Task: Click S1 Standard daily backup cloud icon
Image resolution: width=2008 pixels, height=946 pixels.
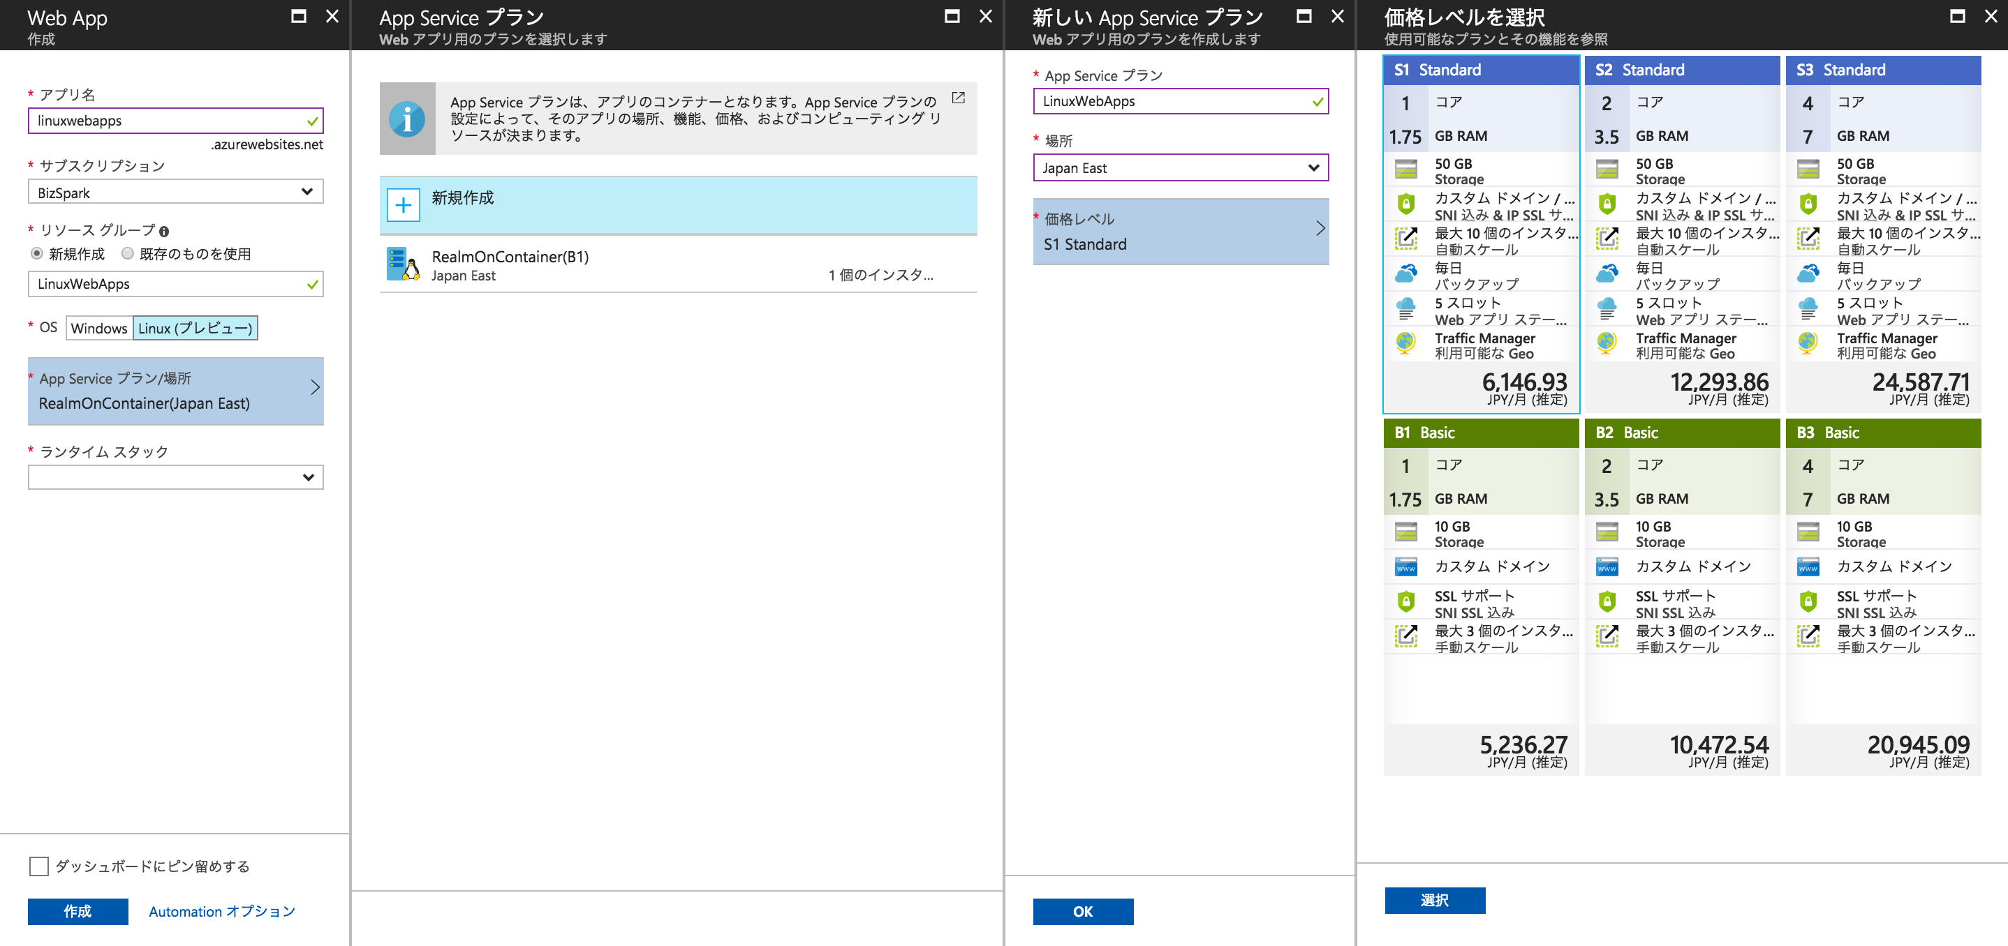Action: [1405, 274]
